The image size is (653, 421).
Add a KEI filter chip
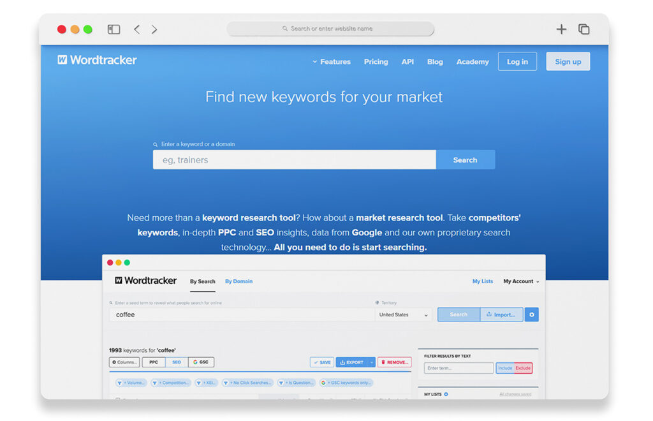(207, 383)
